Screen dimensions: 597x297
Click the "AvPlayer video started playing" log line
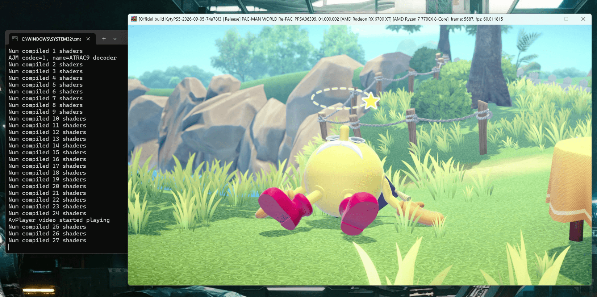[59, 220]
